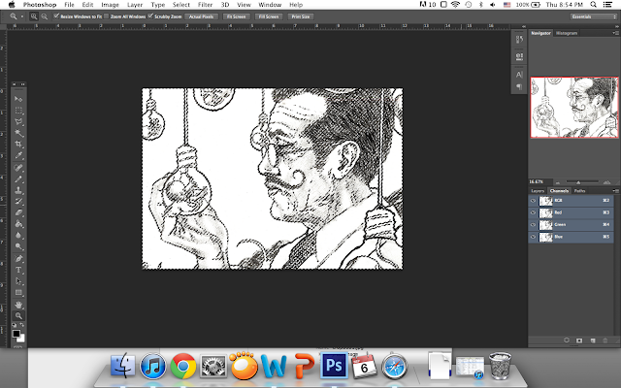This screenshot has height=388, width=621.
Task: Click the Navigator image preview thumbnail
Action: [x=574, y=108]
